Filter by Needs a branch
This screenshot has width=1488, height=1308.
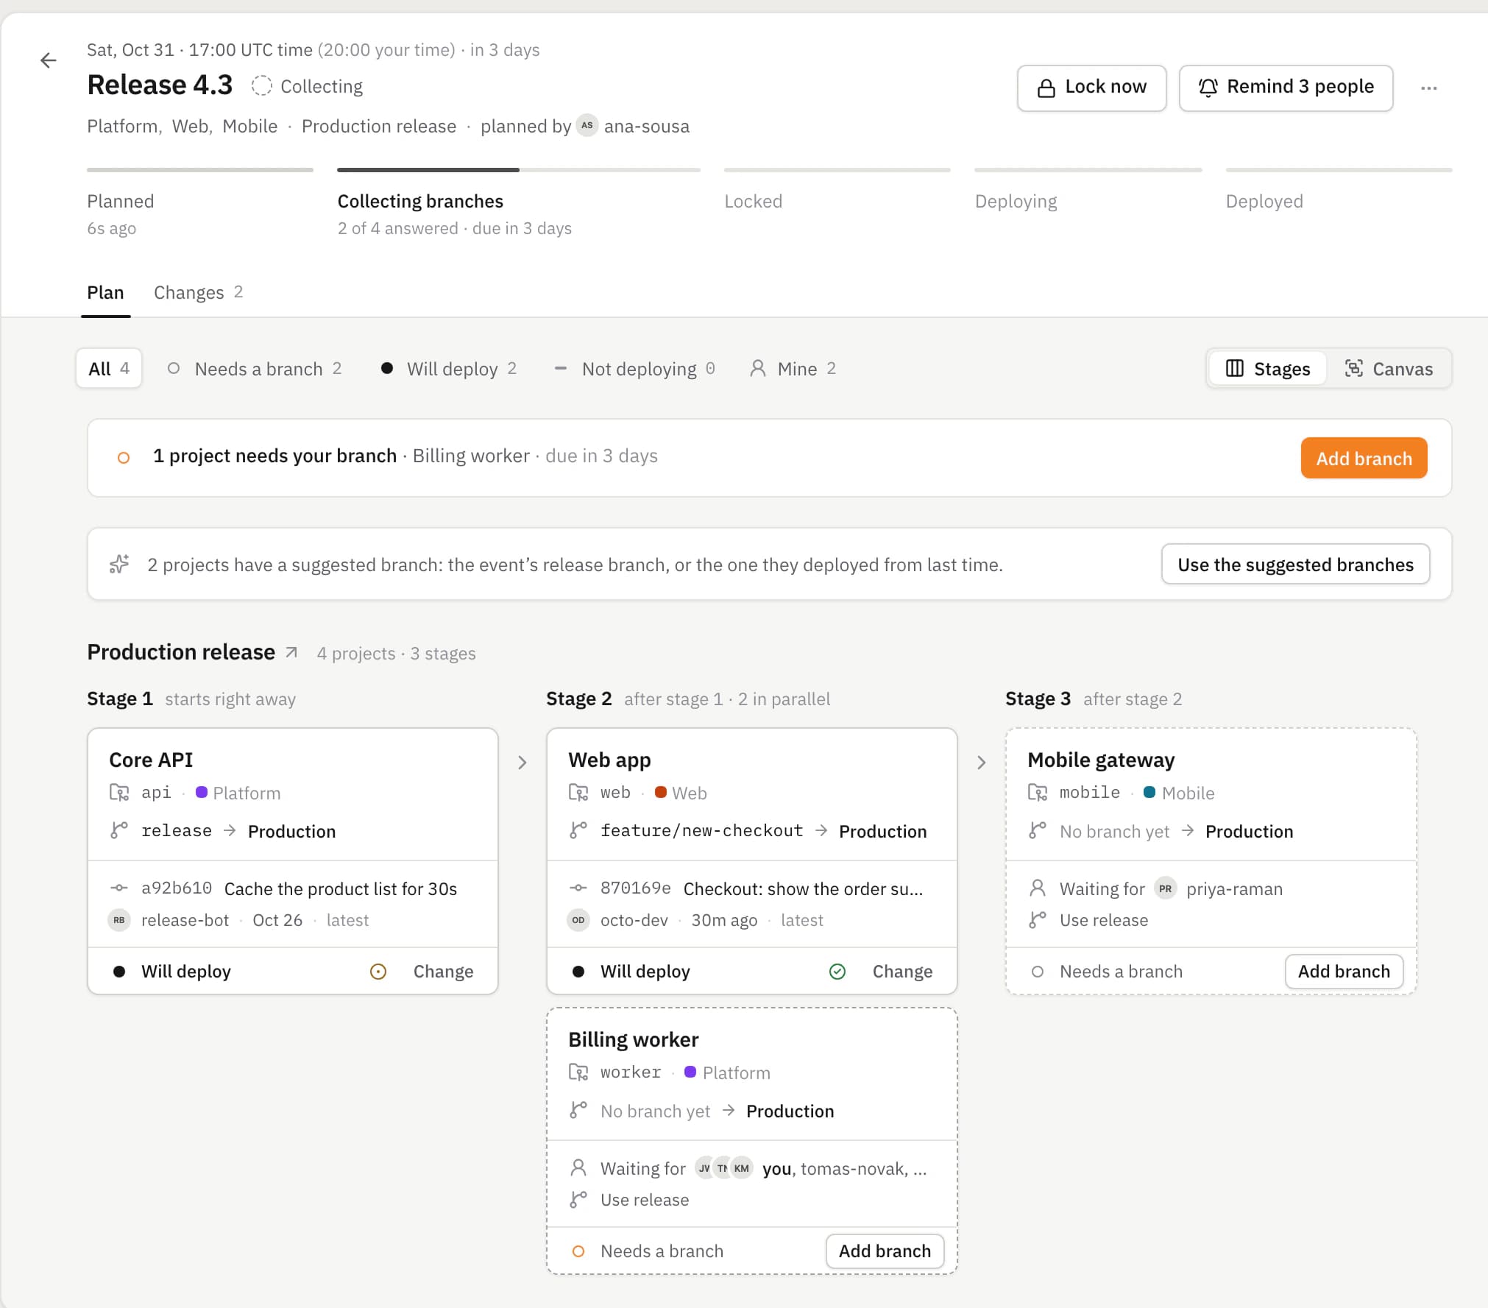pyautogui.click(x=255, y=368)
